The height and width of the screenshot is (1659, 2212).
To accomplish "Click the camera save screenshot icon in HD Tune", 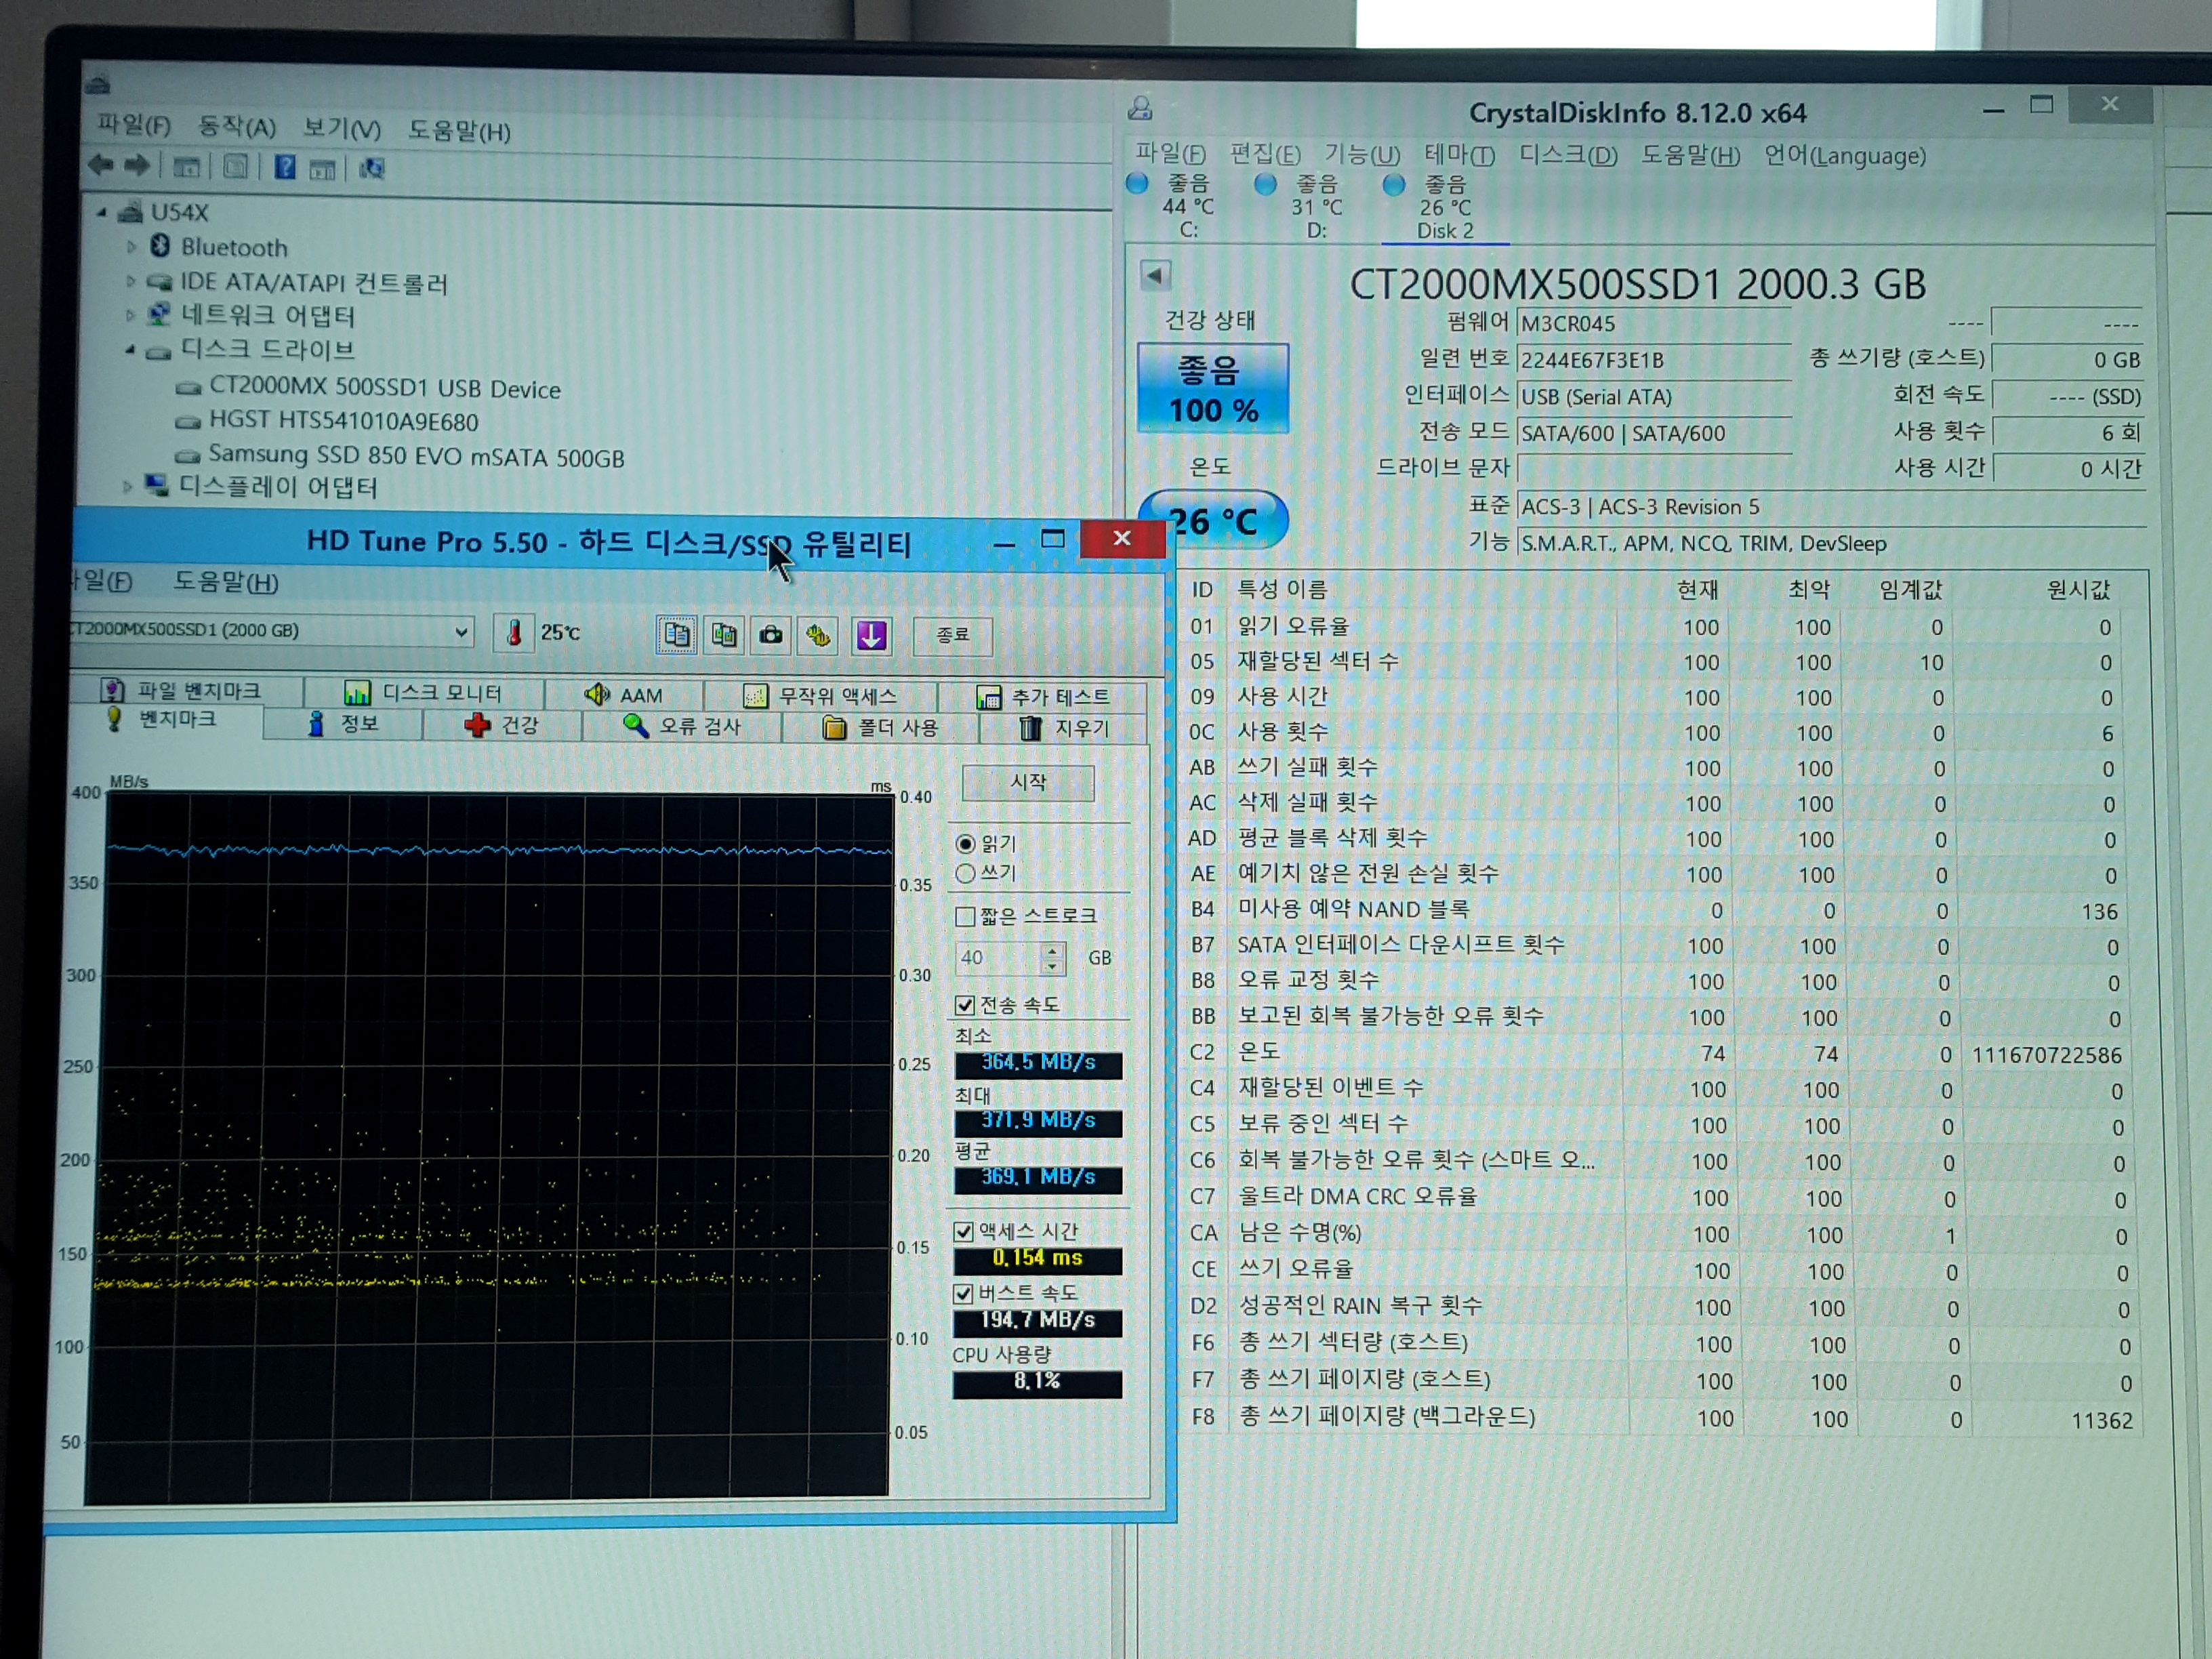I will (x=771, y=635).
